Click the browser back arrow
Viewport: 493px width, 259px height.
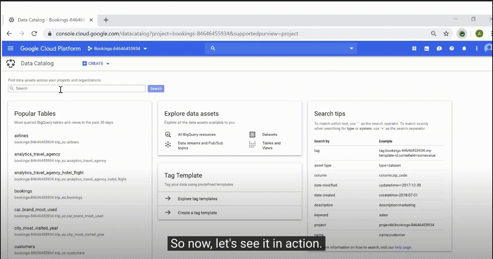pos(9,33)
